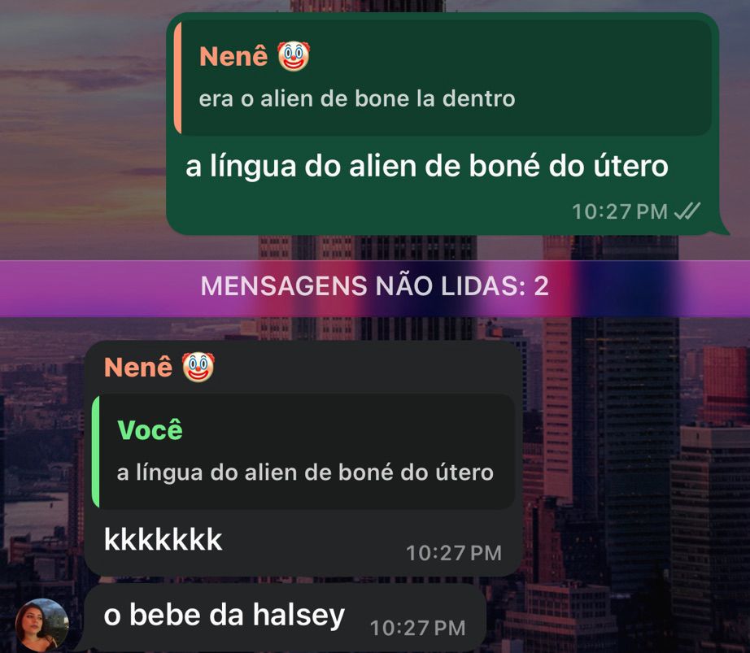Select the sent message 'a língua do alien de boné do útero'
Screen dimensions: 750x653
point(427,167)
